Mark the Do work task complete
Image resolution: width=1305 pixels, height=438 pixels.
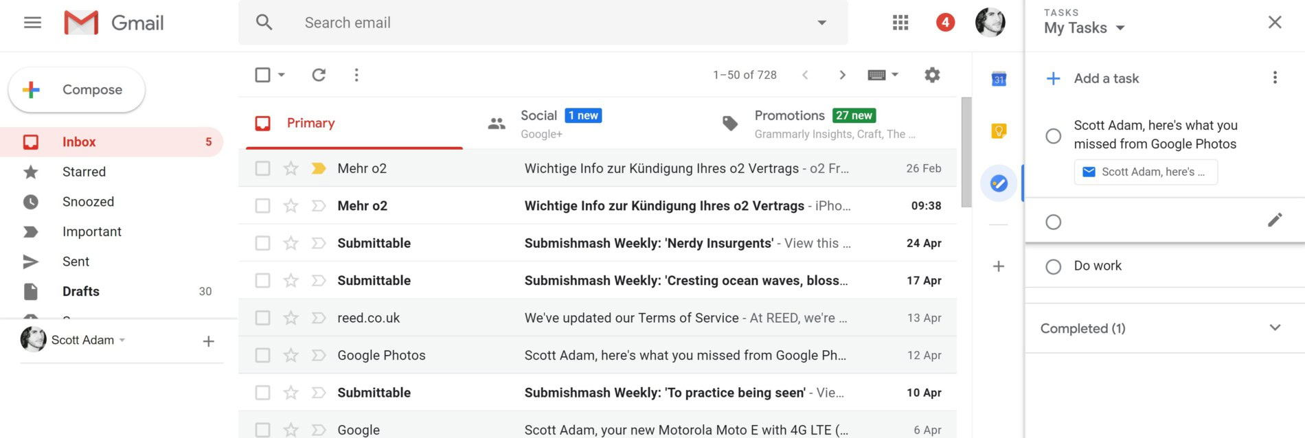click(1053, 266)
